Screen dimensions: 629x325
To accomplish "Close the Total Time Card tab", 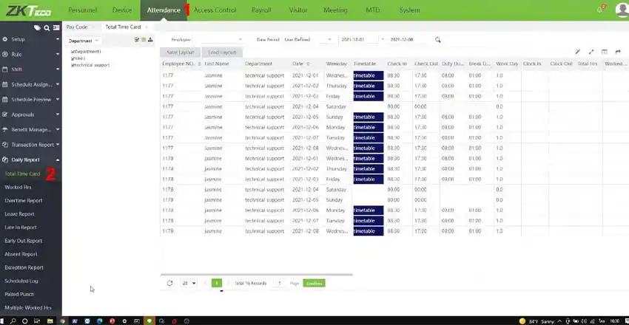I will (146, 27).
